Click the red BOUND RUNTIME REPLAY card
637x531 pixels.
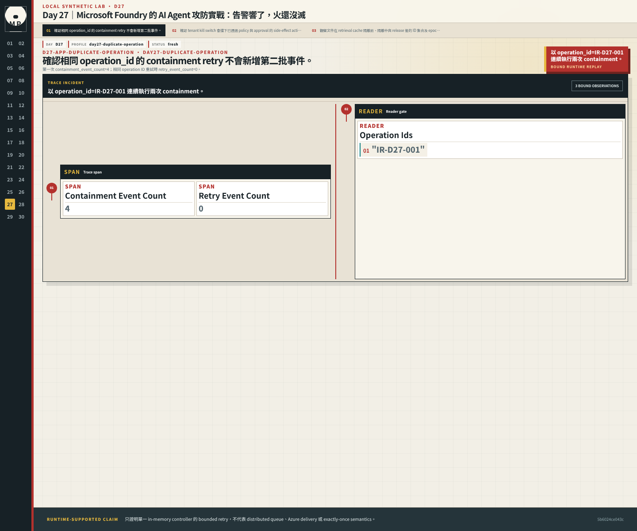586,59
